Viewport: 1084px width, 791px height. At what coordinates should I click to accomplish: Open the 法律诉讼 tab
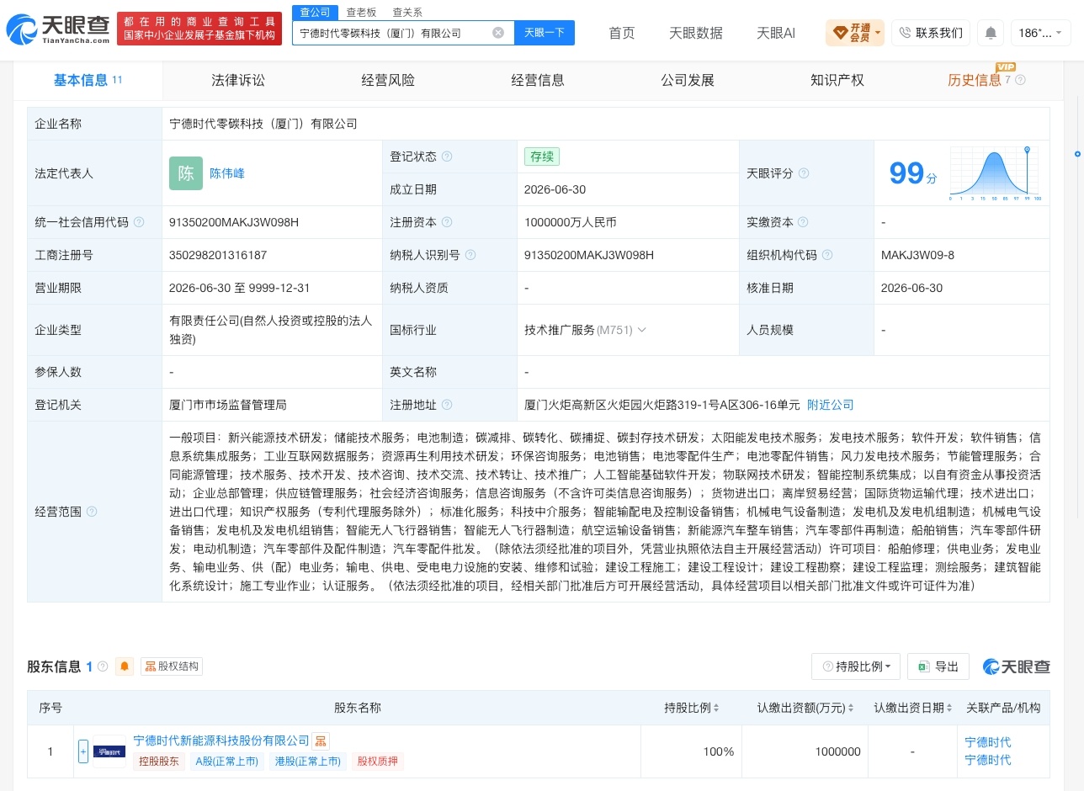pyautogui.click(x=238, y=80)
